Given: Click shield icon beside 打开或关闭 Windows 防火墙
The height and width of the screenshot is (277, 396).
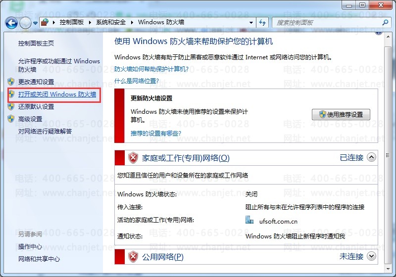Looking at the screenshot, I should tap(11, 94).
